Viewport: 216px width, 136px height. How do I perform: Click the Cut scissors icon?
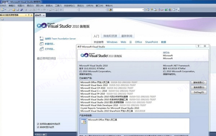coord(26,10)
